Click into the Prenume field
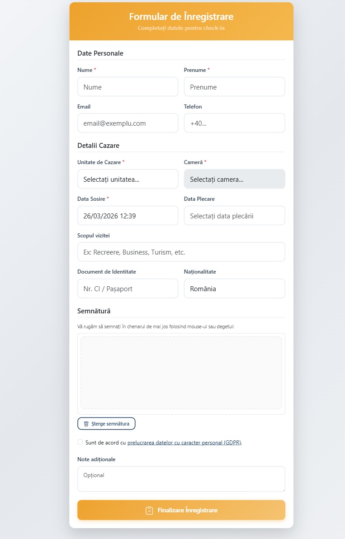 (x=234, y=87)
